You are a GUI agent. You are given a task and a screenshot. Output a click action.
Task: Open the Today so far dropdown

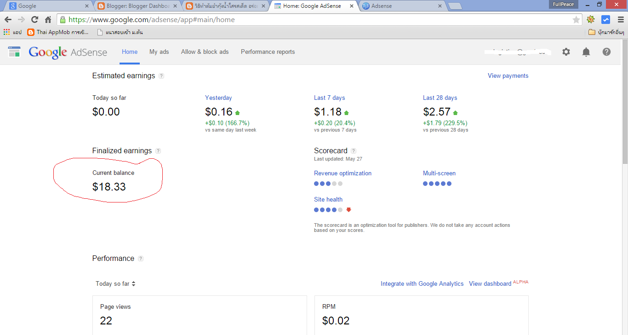click(115, 284)
